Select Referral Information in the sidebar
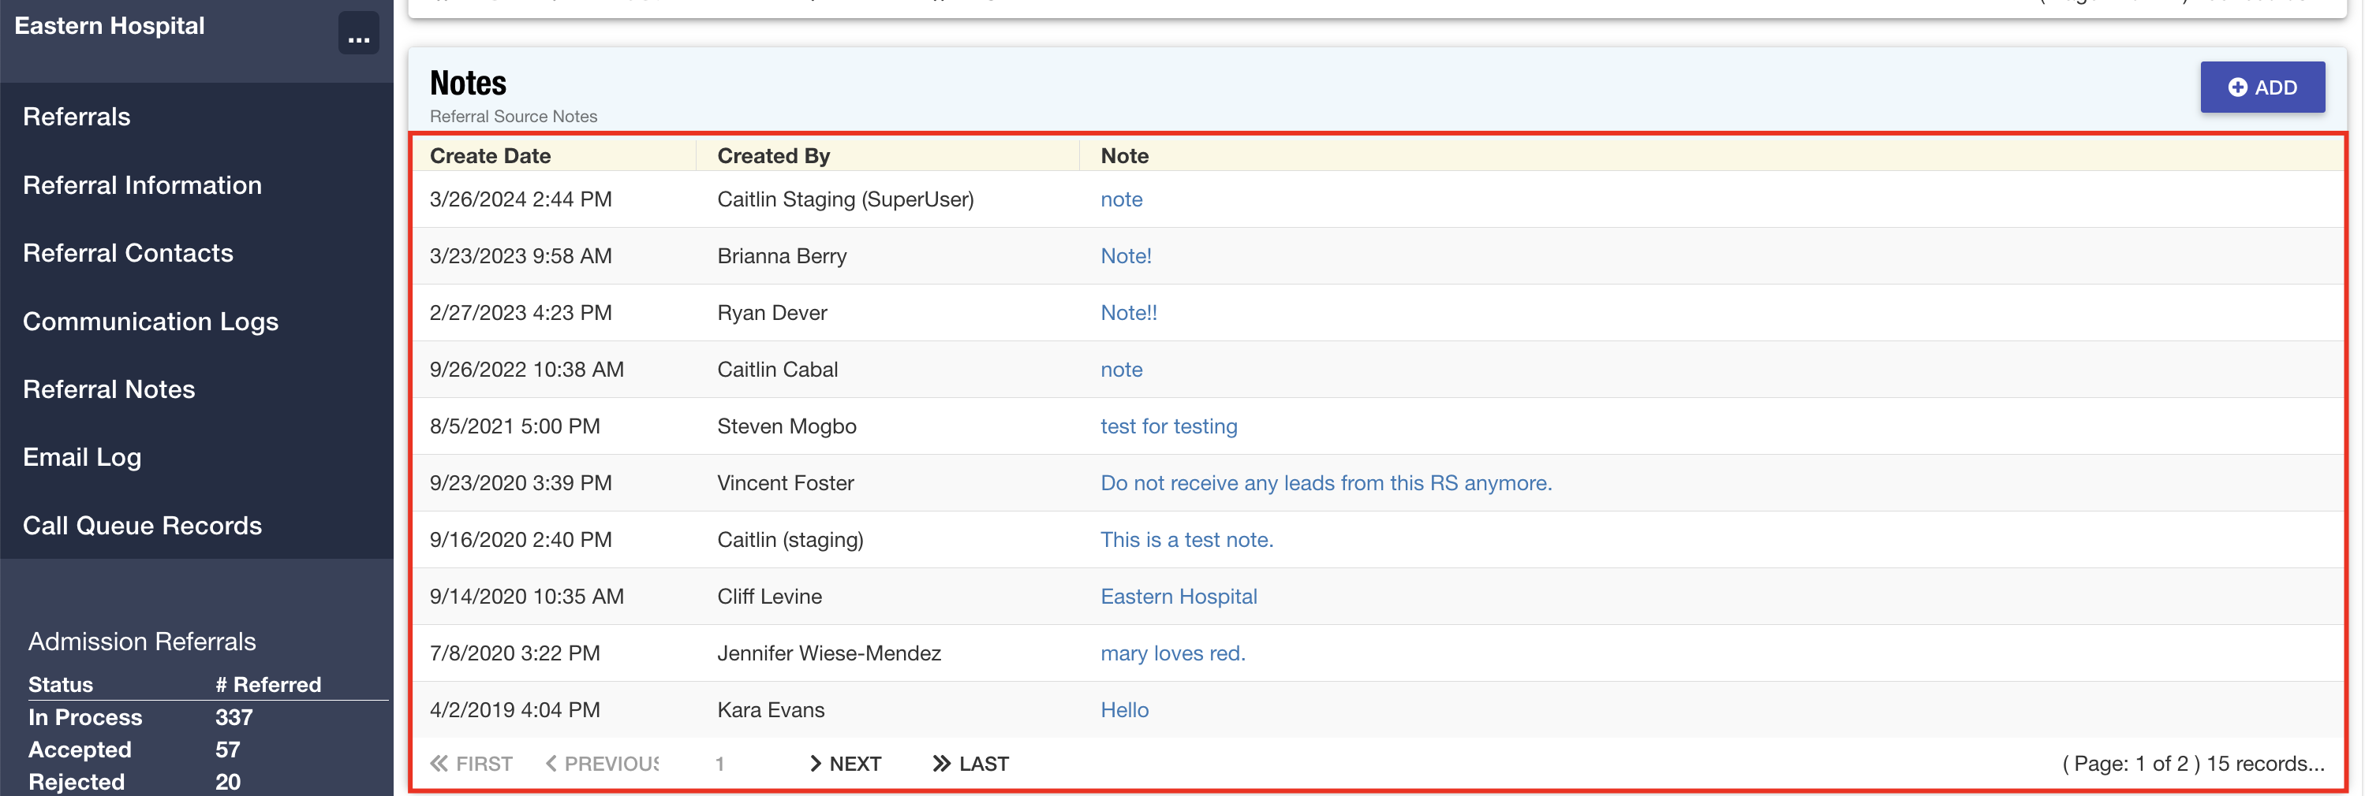This screenshot has width=2365, height=796. coord(142,185)
